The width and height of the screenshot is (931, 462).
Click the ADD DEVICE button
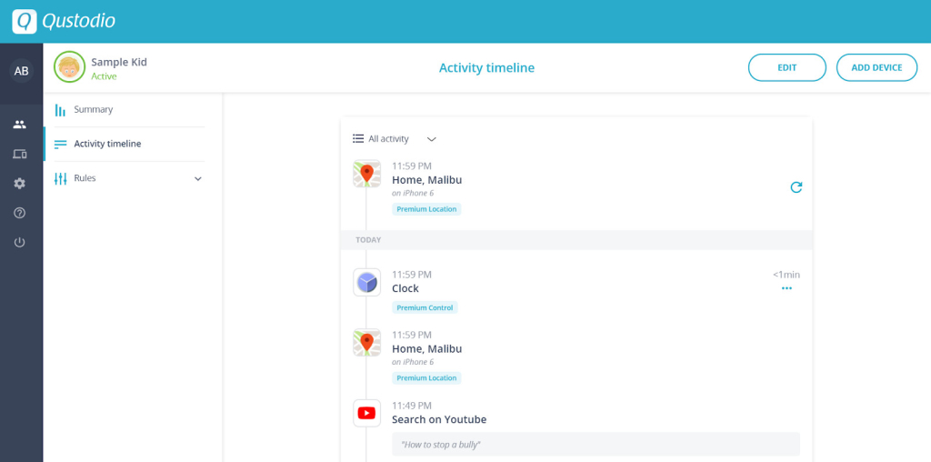pos(876,67)
